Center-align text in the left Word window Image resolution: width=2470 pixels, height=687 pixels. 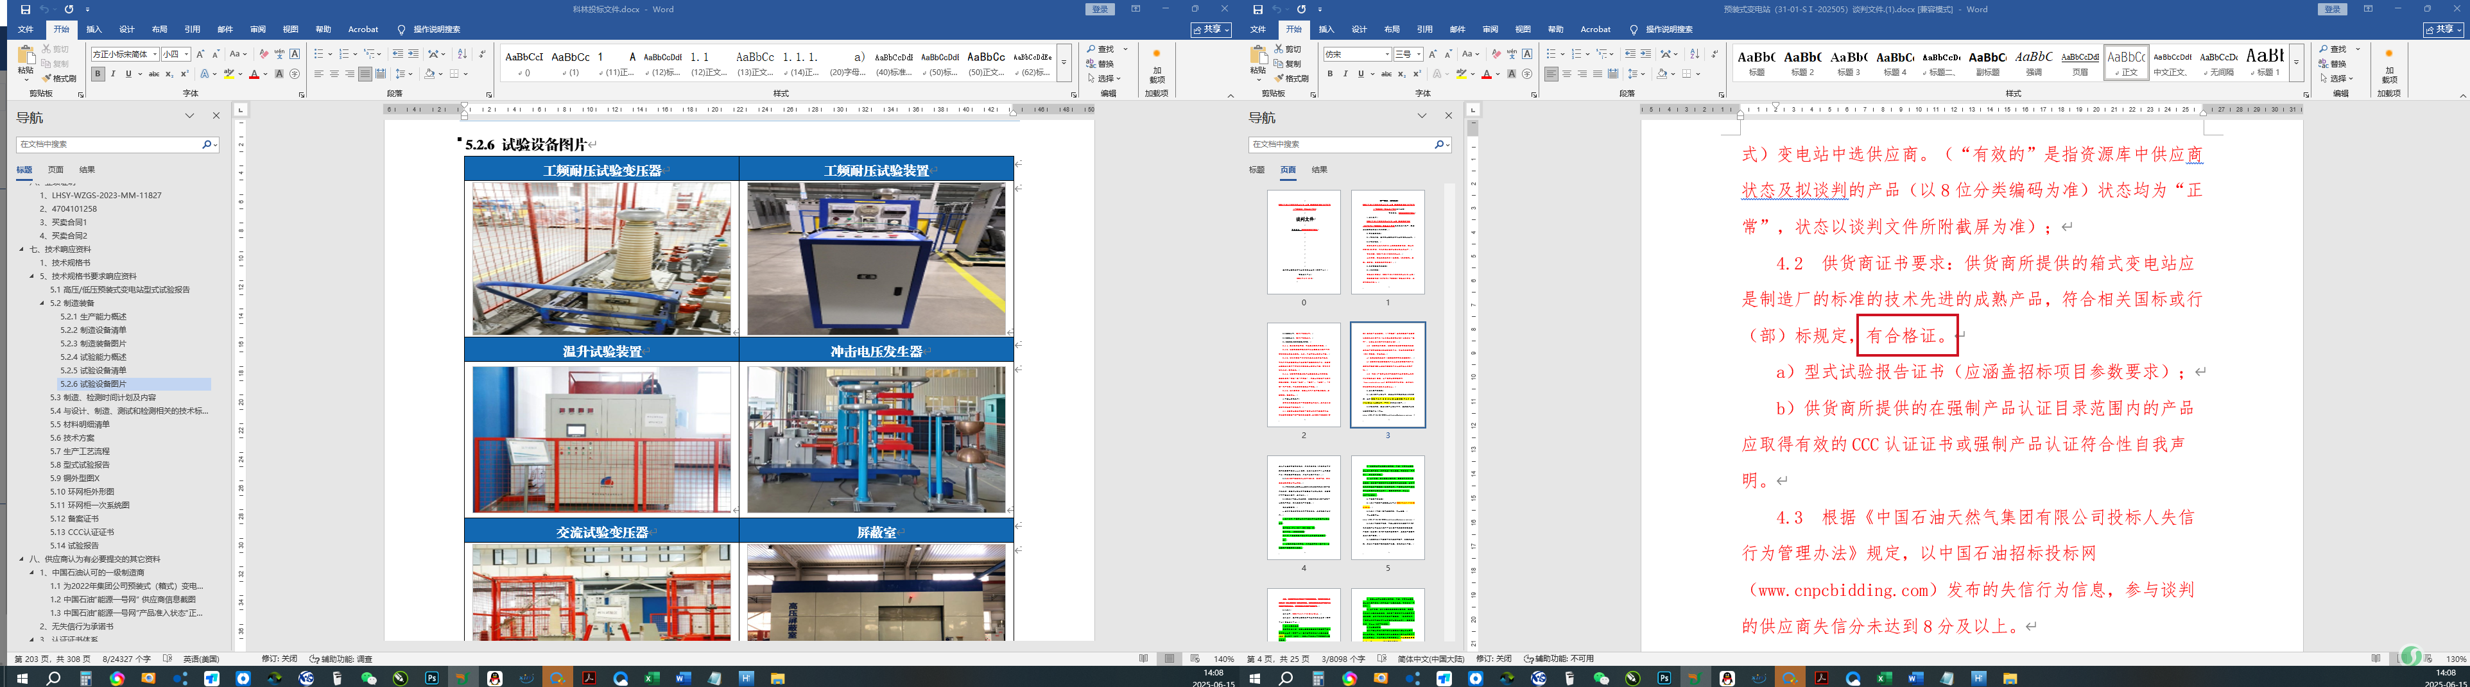tap(334, 74)
